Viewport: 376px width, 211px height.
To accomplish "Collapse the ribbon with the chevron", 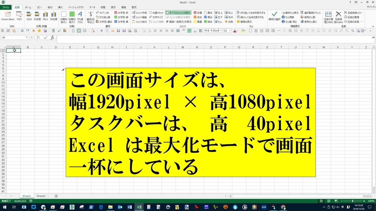I will tap(373, 26).
